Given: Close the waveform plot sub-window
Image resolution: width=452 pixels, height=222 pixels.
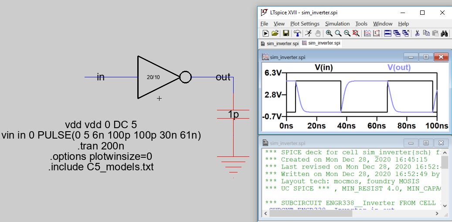Looking at the screenshot, I should click(441, 57).
